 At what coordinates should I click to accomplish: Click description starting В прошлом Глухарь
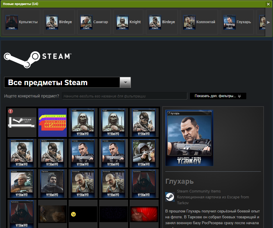pos(213,218)
